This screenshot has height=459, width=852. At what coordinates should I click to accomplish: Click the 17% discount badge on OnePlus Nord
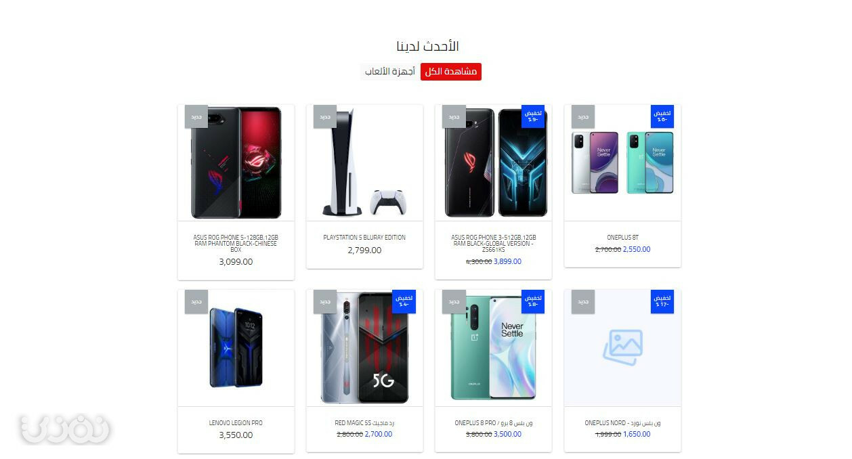pyautogui.click(x=662, y=302)
